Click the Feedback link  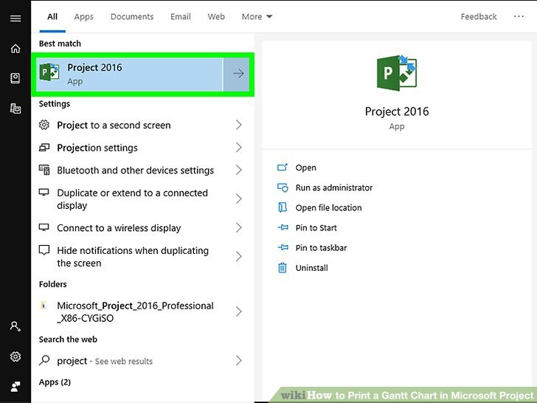click(479, 16)
